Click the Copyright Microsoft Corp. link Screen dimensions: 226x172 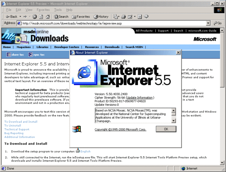point(120,130)
